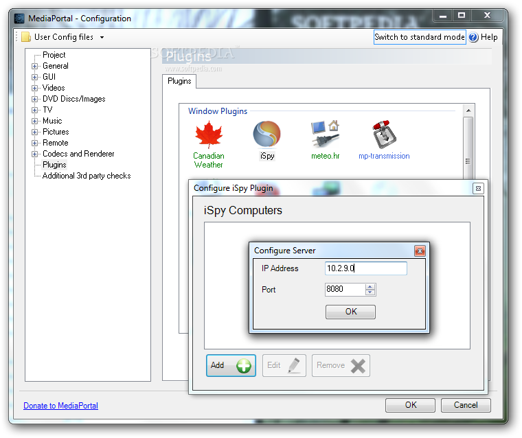Click the IP Address input field
Screen dimensions: 522x438
click(x=366, y=268)
